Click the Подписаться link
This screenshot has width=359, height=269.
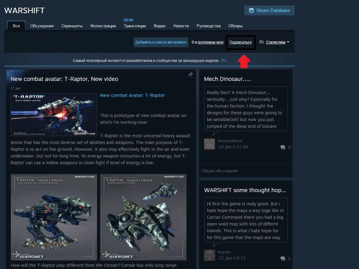click(x=240, y=42)
